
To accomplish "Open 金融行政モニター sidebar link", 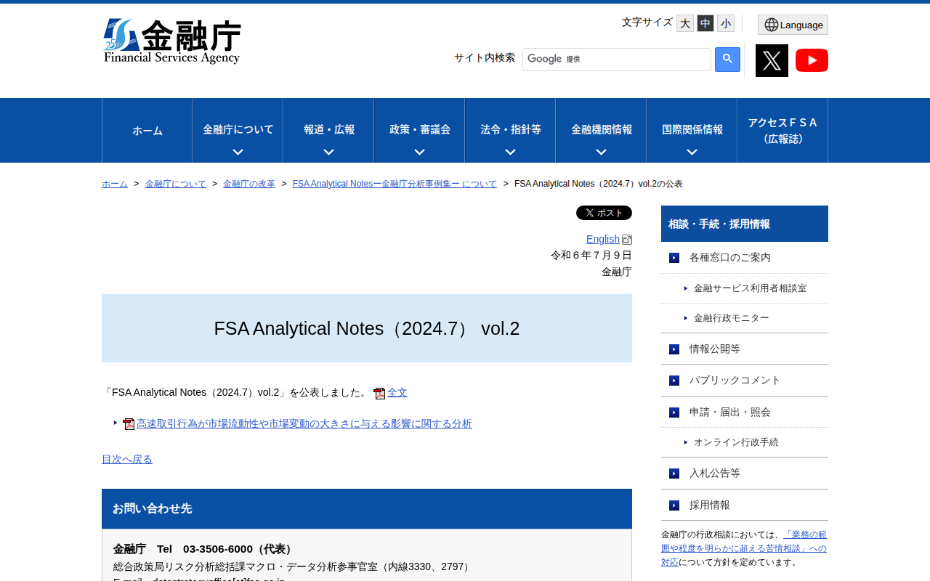I will click(x=732, y=318).
